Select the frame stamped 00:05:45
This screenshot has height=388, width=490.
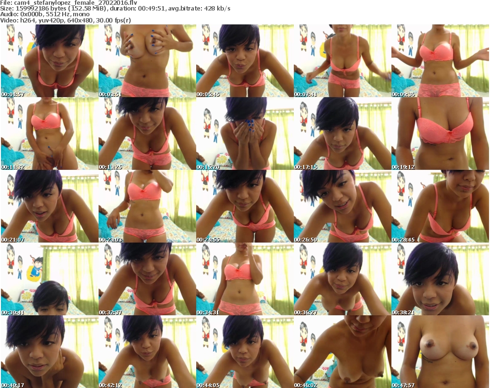[x=245, y=61]
